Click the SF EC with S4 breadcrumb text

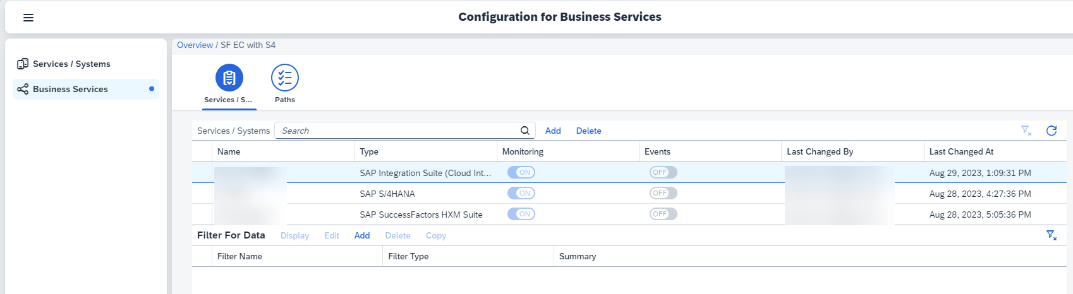(x=248, y=45)
